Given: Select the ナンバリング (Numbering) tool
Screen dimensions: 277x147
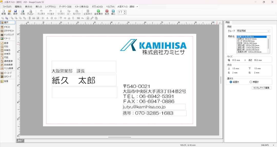Looking at the screenshot, I should click(x=8, y=35).
